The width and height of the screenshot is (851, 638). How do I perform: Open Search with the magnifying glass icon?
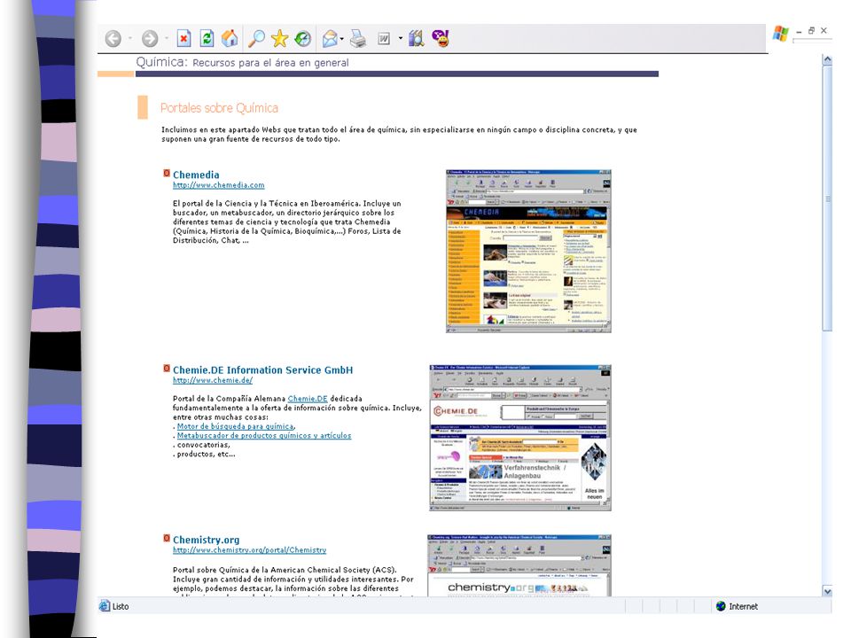pos(256,38)
